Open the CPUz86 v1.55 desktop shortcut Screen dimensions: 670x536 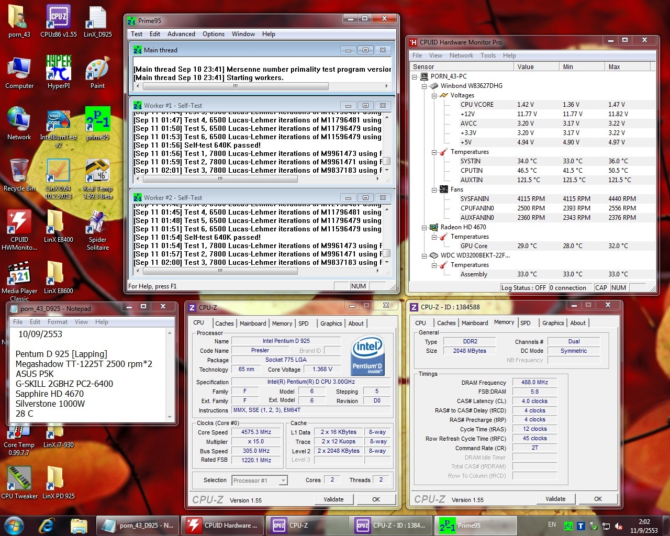59,21
